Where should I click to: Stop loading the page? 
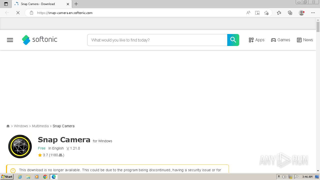(18, 13)
